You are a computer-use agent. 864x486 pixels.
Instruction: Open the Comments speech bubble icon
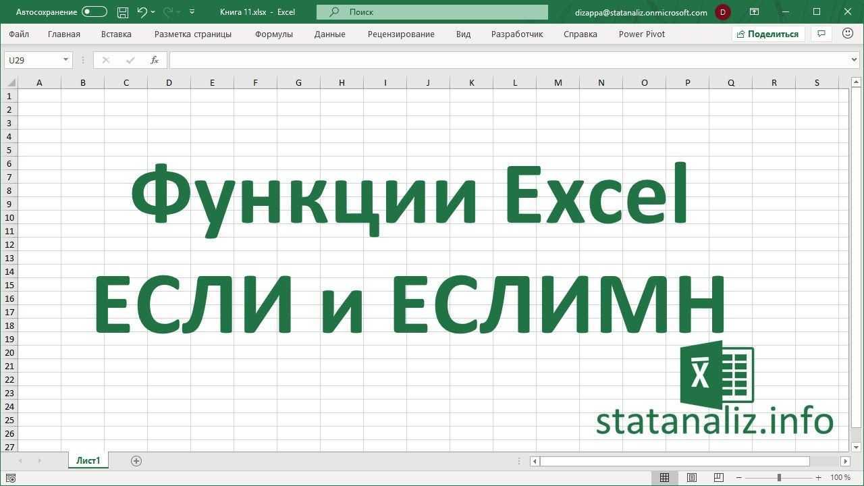coord(821,34)
